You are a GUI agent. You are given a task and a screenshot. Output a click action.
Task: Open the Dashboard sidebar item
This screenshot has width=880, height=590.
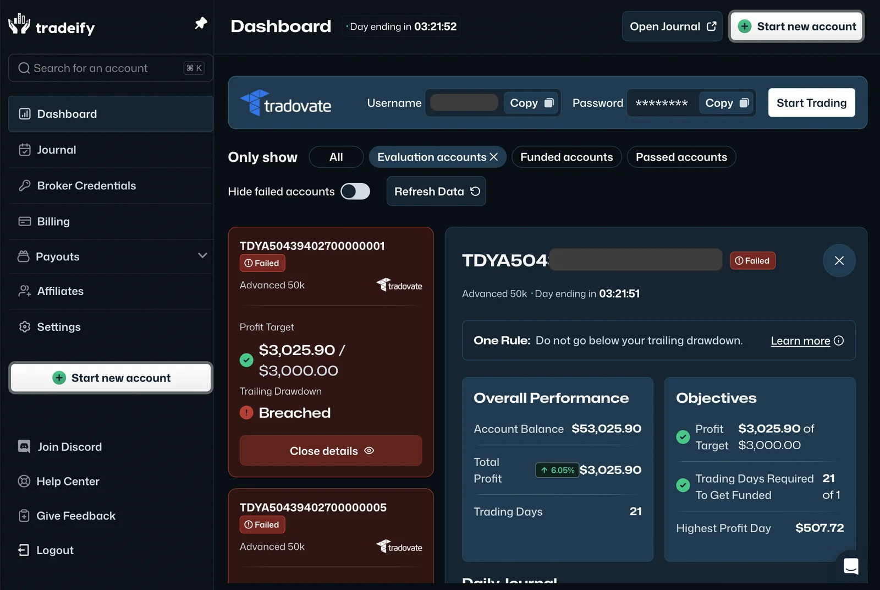pos(111,114)
